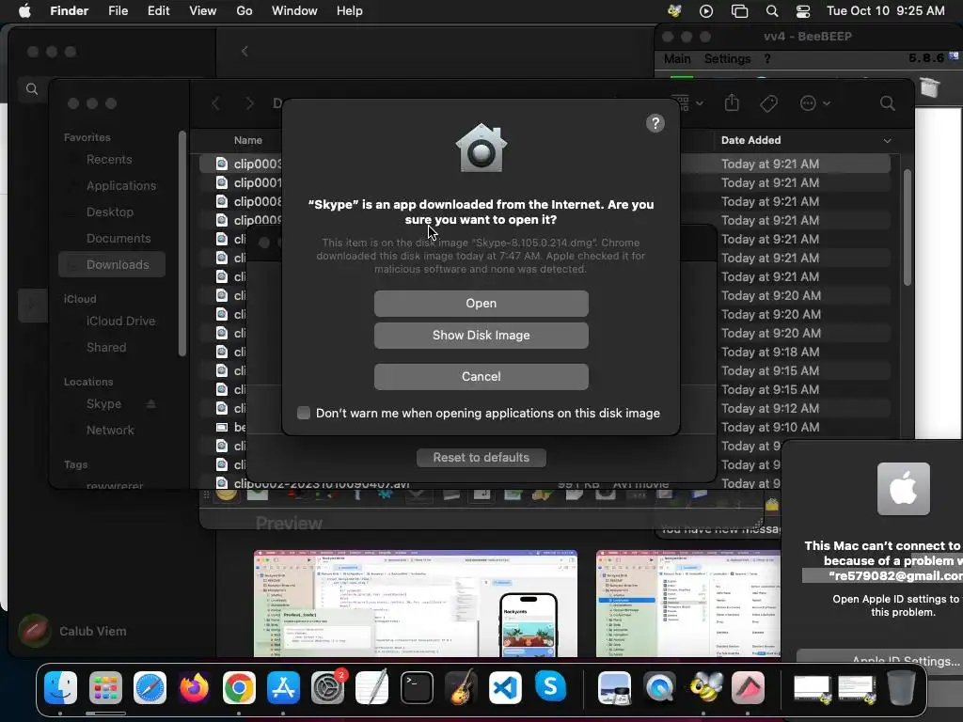Click the date and time in menu bar
Viewport: 963px width, 722px height.
885,11
